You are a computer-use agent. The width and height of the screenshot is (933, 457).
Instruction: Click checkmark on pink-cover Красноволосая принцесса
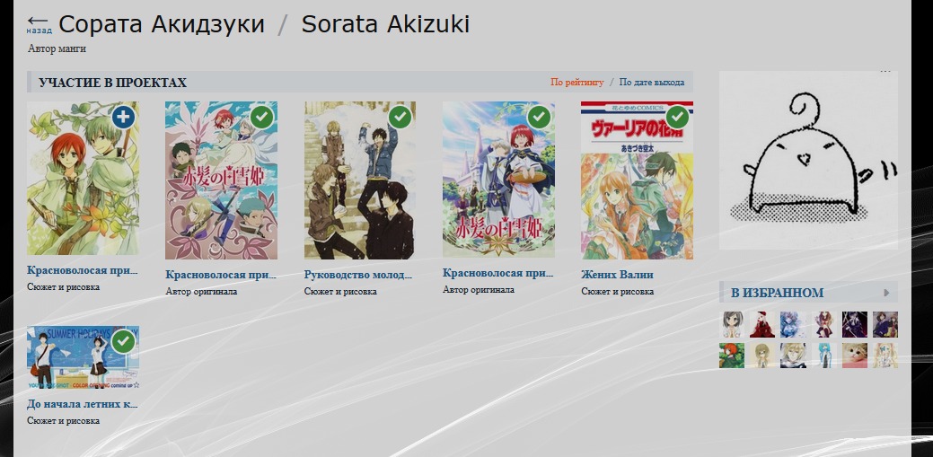point(262,118)
